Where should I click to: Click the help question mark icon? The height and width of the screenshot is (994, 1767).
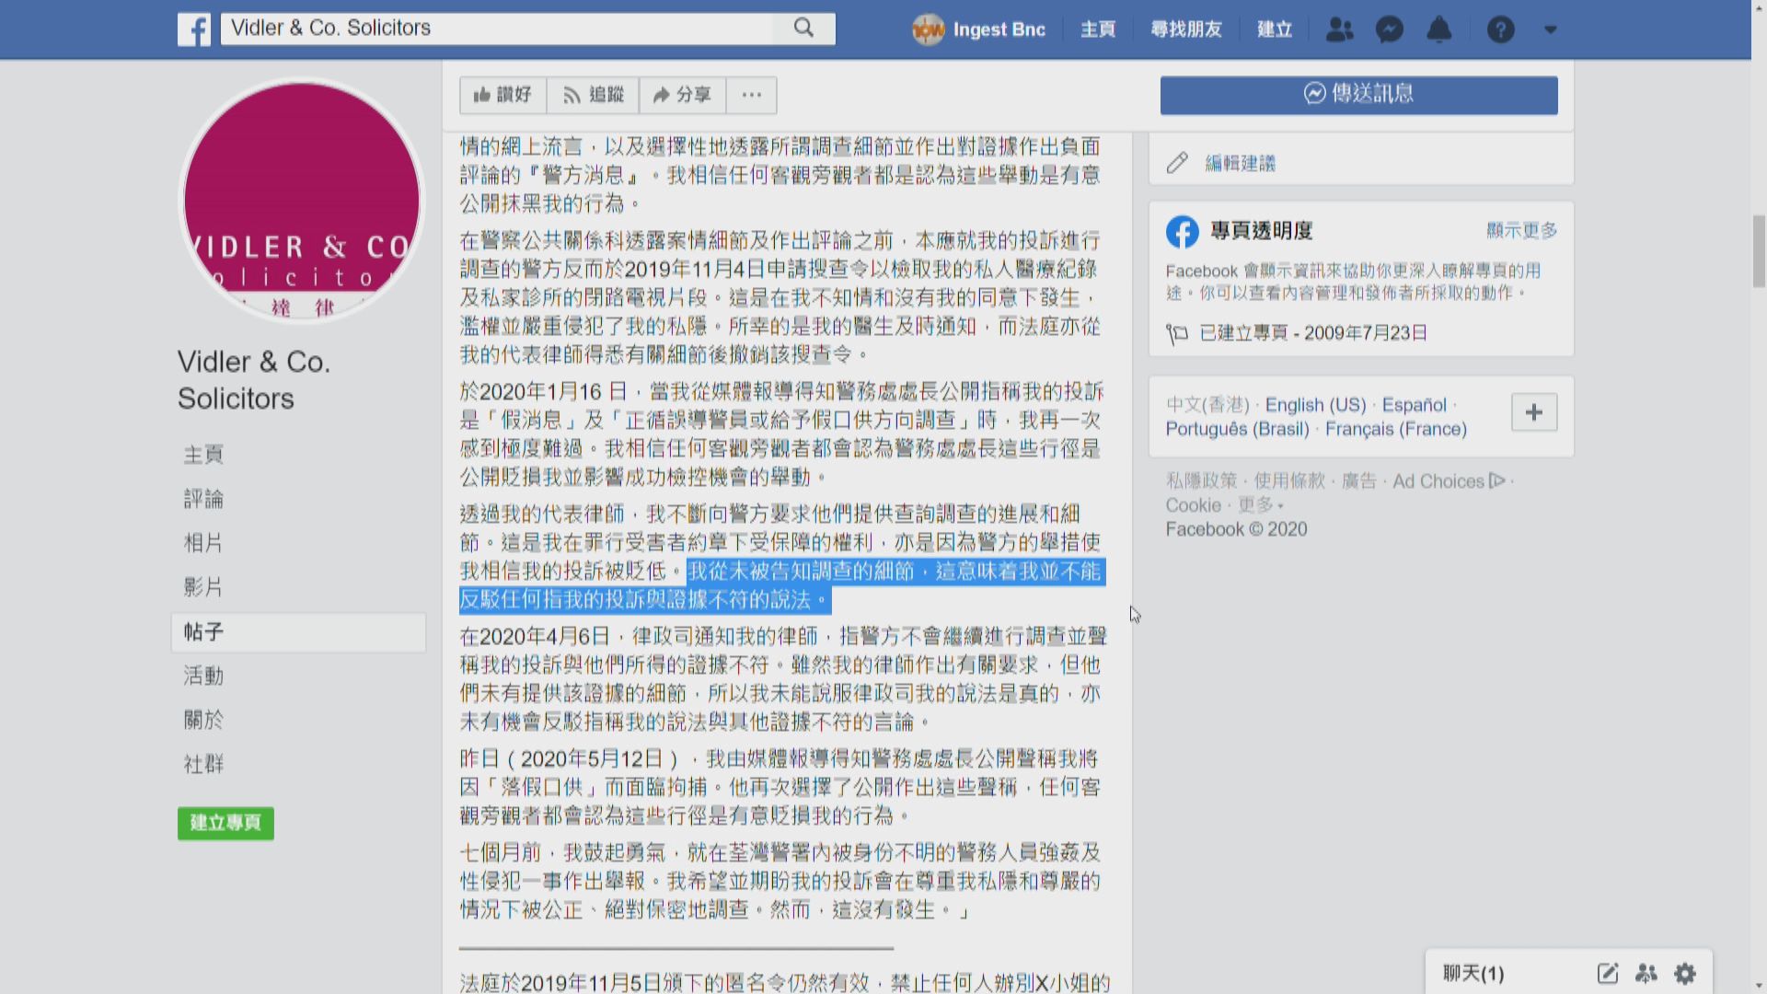1501,29
